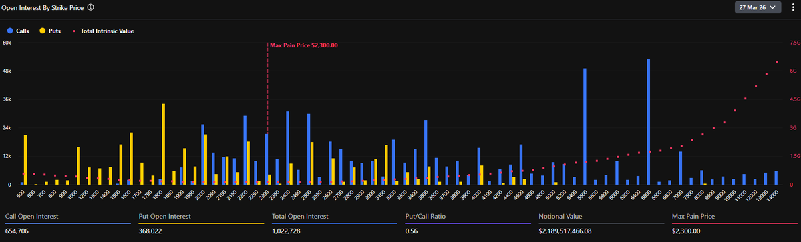Screen dimensions: 801x242
Task: Click the value $2,189,517,466.08
Action: pyautogui.click(x=566, y=231)
